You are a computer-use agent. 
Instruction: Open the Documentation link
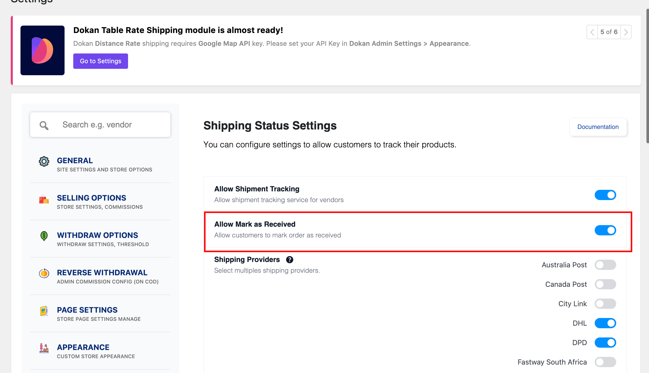pyautogui.click(x=598, y=127)
